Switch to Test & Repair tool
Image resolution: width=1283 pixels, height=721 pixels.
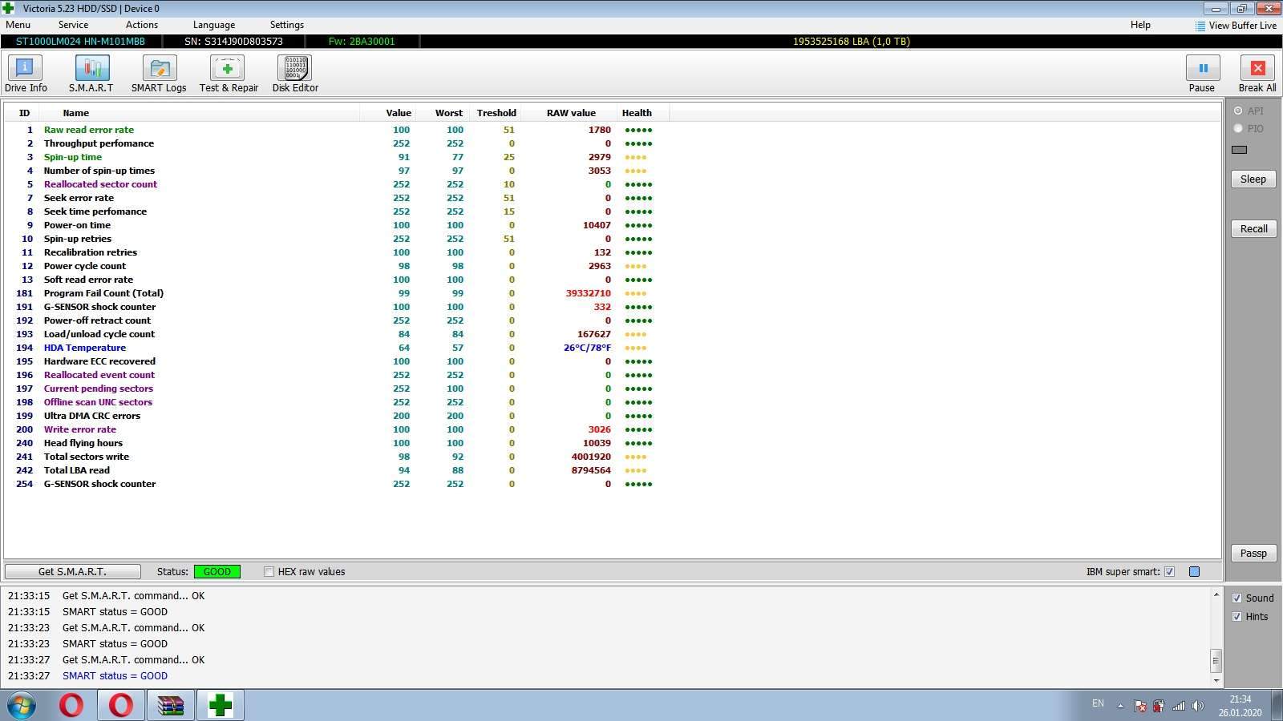(x=229, y=74)
